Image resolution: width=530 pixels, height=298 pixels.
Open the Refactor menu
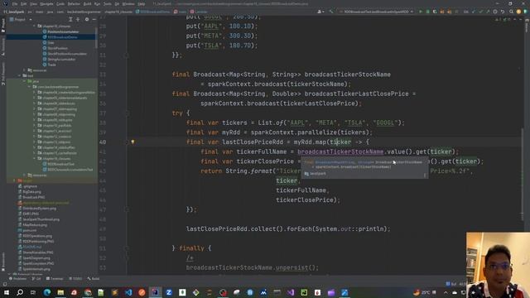74,3
